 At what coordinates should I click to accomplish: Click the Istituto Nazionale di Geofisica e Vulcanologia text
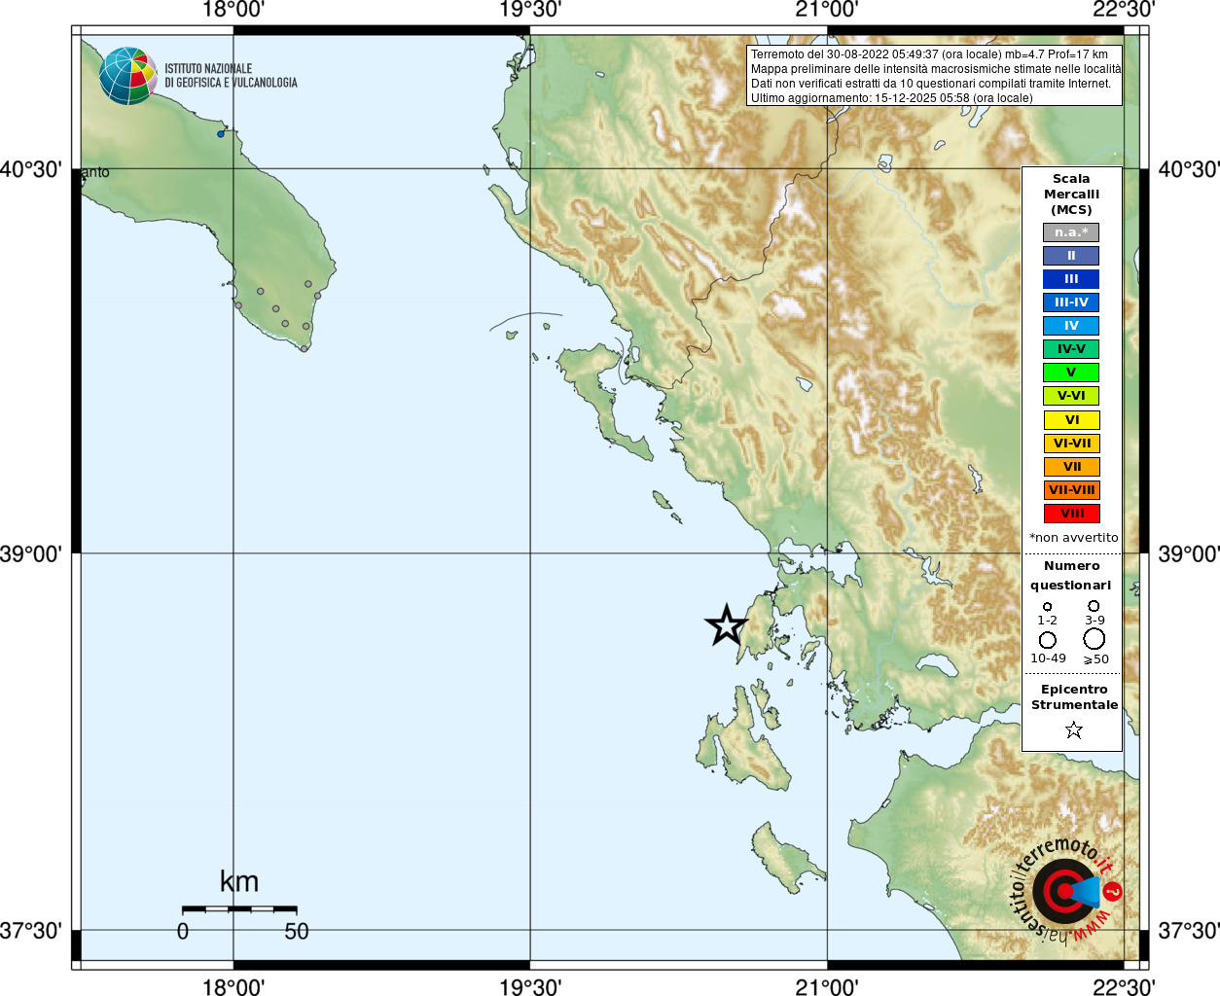click(x=231, y=76)
